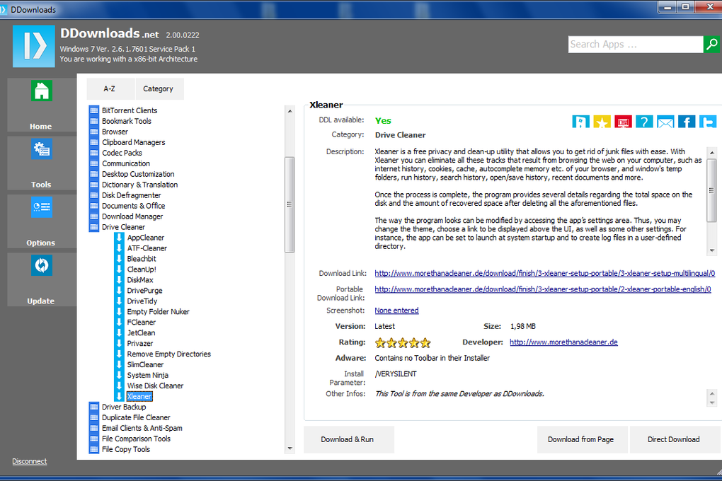Open the developer link morethanacleaner.de
Image resolution: width=722 pixels, height=481 pixels.
coord(563,342)
